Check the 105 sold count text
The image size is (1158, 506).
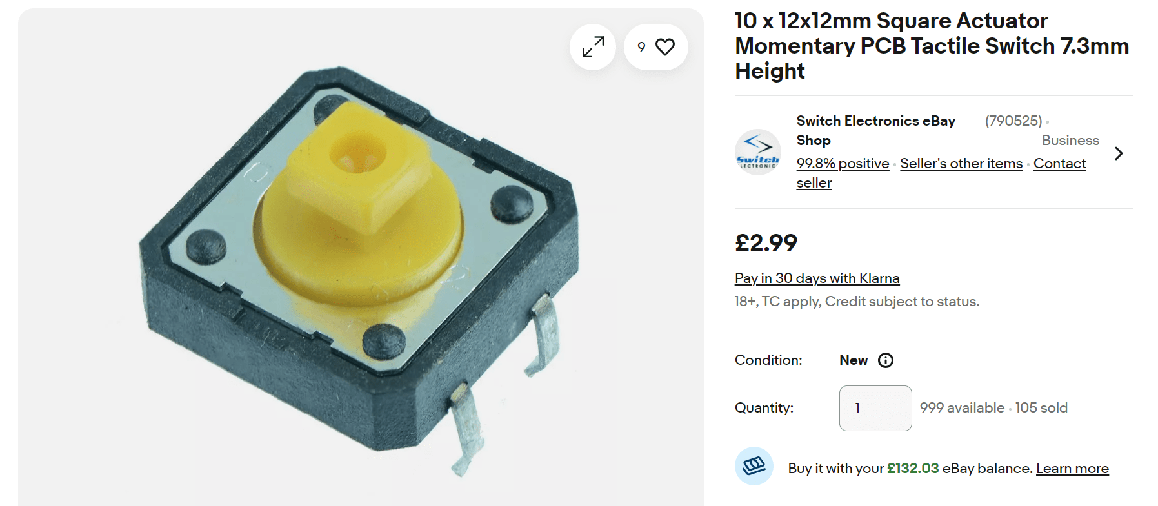(1041, 408)
